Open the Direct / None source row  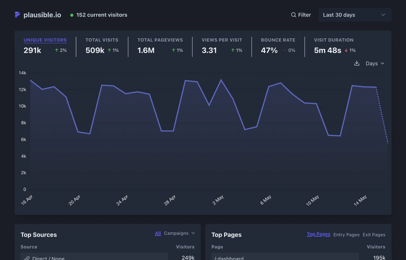94,257
